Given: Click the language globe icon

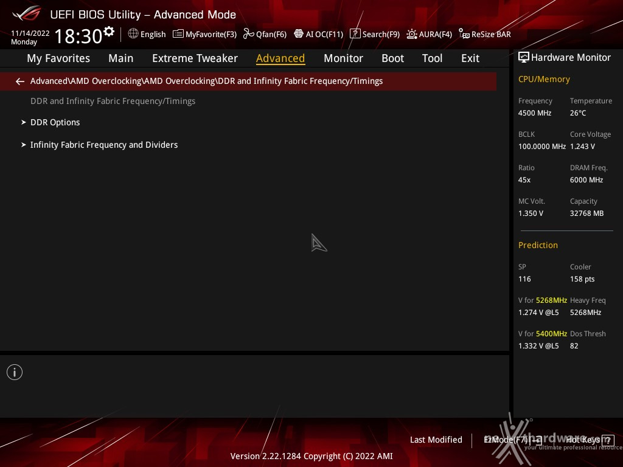Looking at the screenshot, I should tap(133, 34).
